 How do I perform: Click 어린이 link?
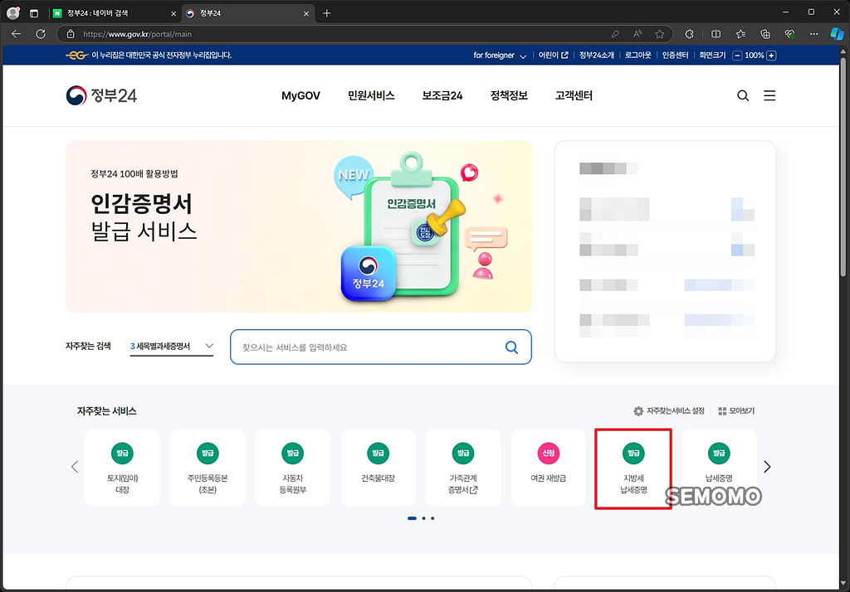coord(553,56)
